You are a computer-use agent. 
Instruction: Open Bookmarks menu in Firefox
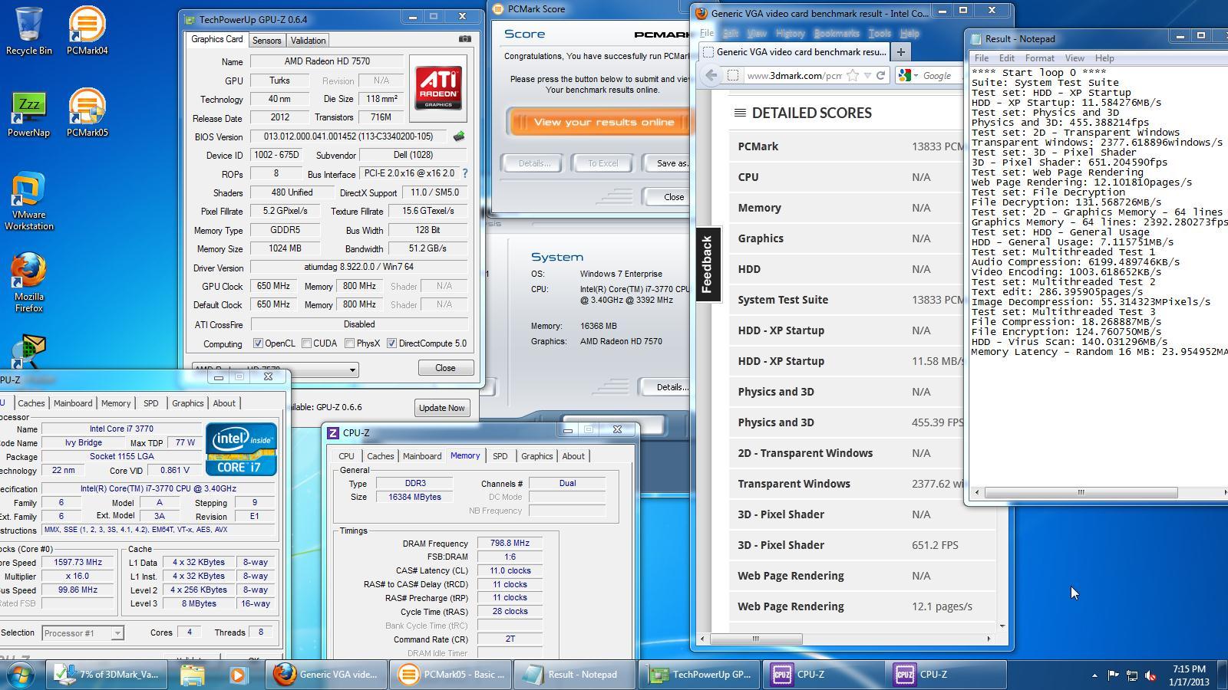(x=837, y=33)
